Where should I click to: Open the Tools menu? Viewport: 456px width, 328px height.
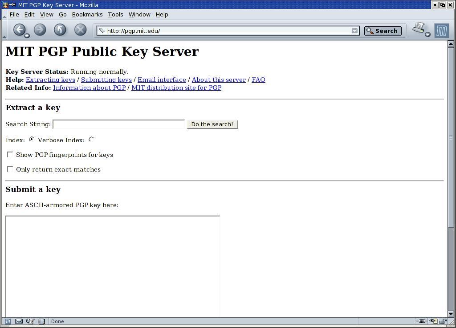coord(115,15)
